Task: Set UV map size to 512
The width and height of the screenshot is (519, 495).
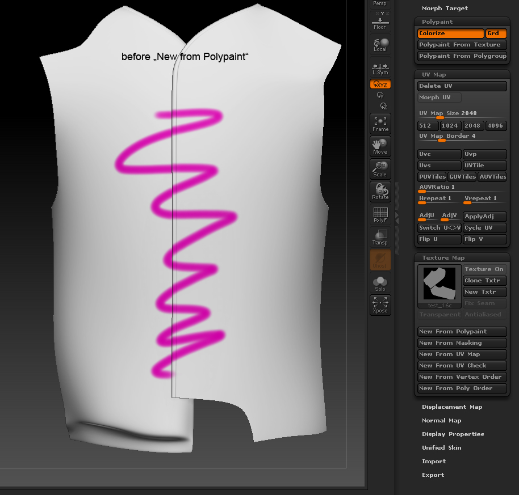Action: 428,126
